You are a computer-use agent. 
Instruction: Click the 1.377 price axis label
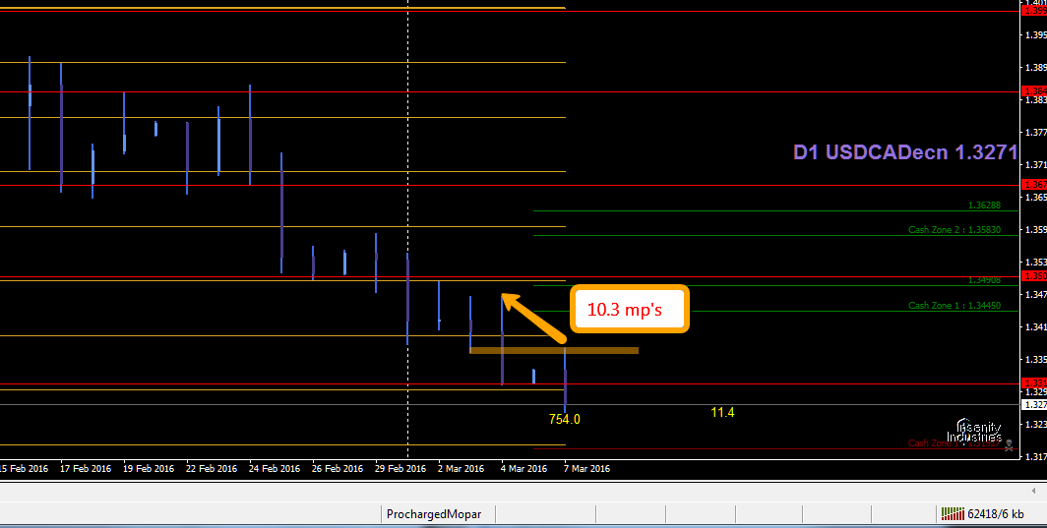pos(1035,132)
